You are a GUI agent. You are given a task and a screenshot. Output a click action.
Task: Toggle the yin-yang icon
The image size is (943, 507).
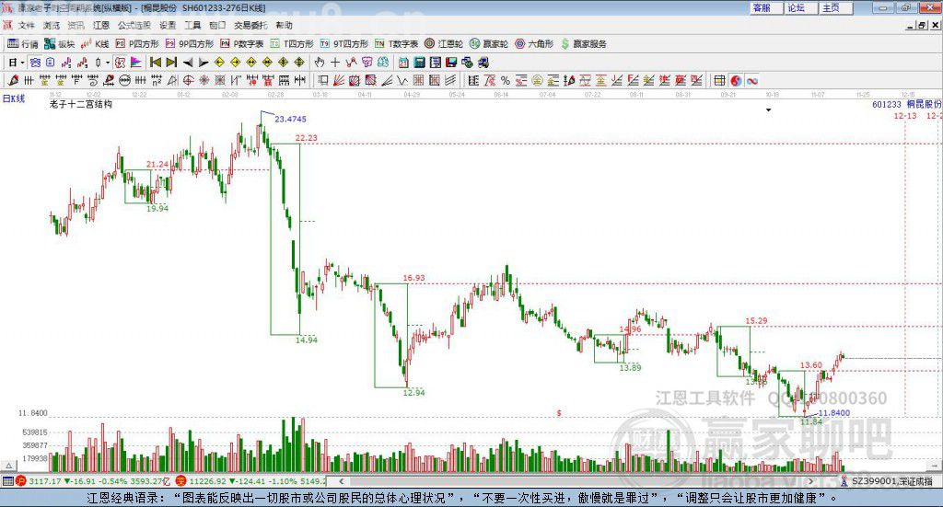pos(736,80)
